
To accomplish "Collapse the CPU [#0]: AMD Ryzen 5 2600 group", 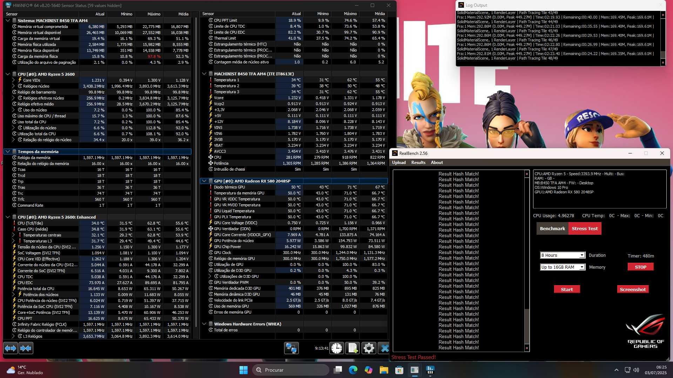I will coord(8,74).
